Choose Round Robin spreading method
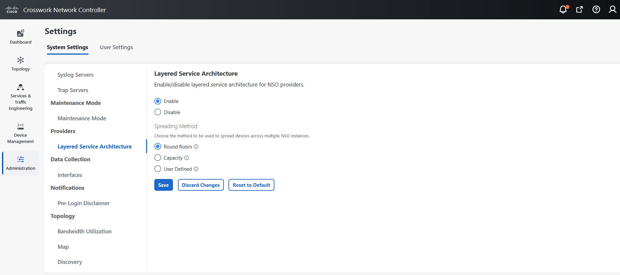 [158, 147]
